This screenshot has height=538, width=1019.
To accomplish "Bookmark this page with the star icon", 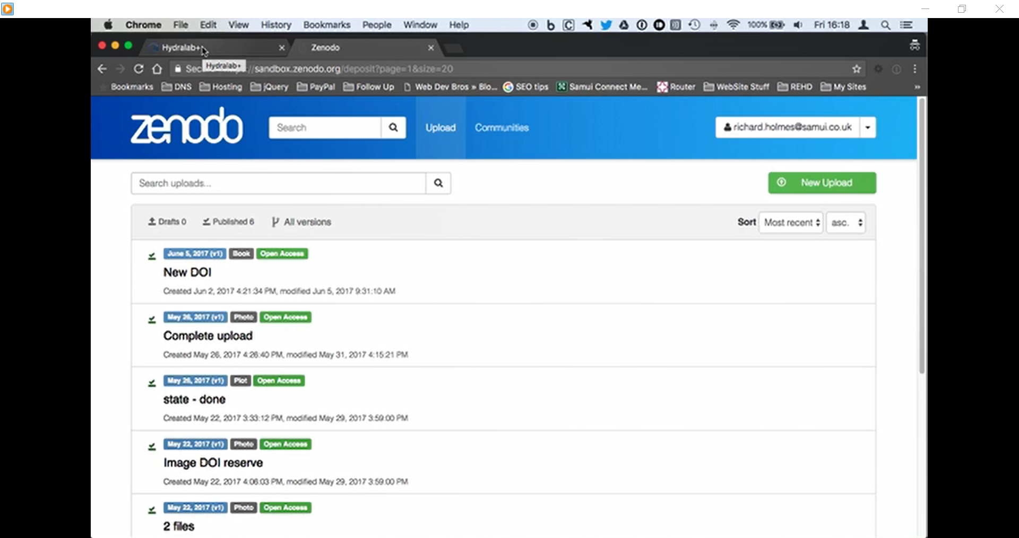I will 857,69.
